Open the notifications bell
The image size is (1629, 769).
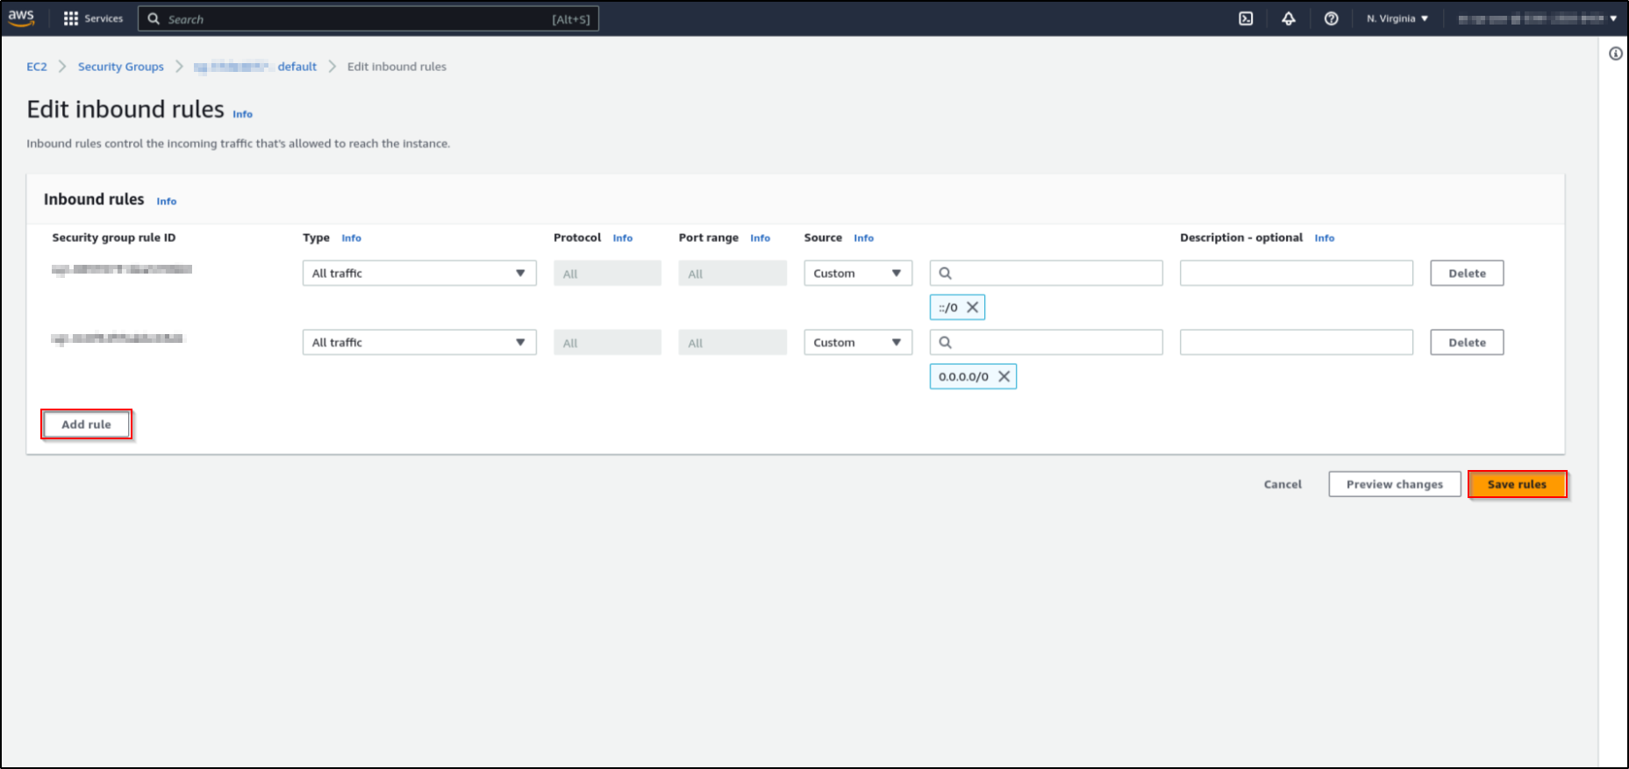1289,18
